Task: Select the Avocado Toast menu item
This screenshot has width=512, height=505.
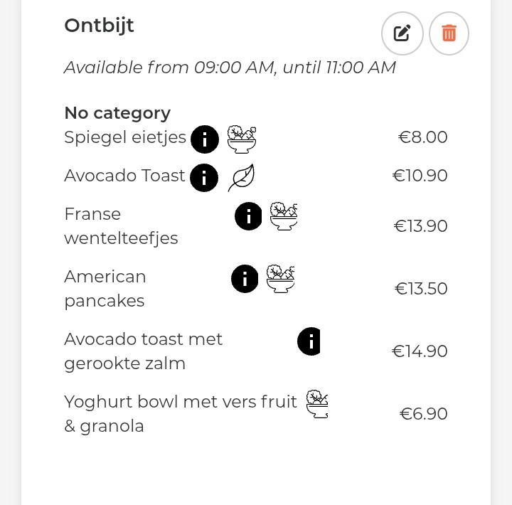Action: pos(124,176)
